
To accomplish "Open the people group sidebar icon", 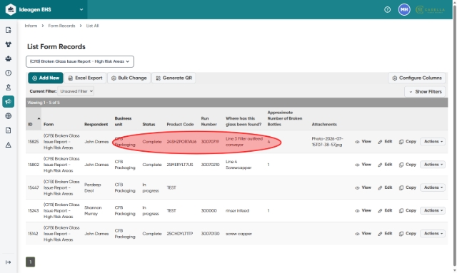I will [x=9, y=58].
